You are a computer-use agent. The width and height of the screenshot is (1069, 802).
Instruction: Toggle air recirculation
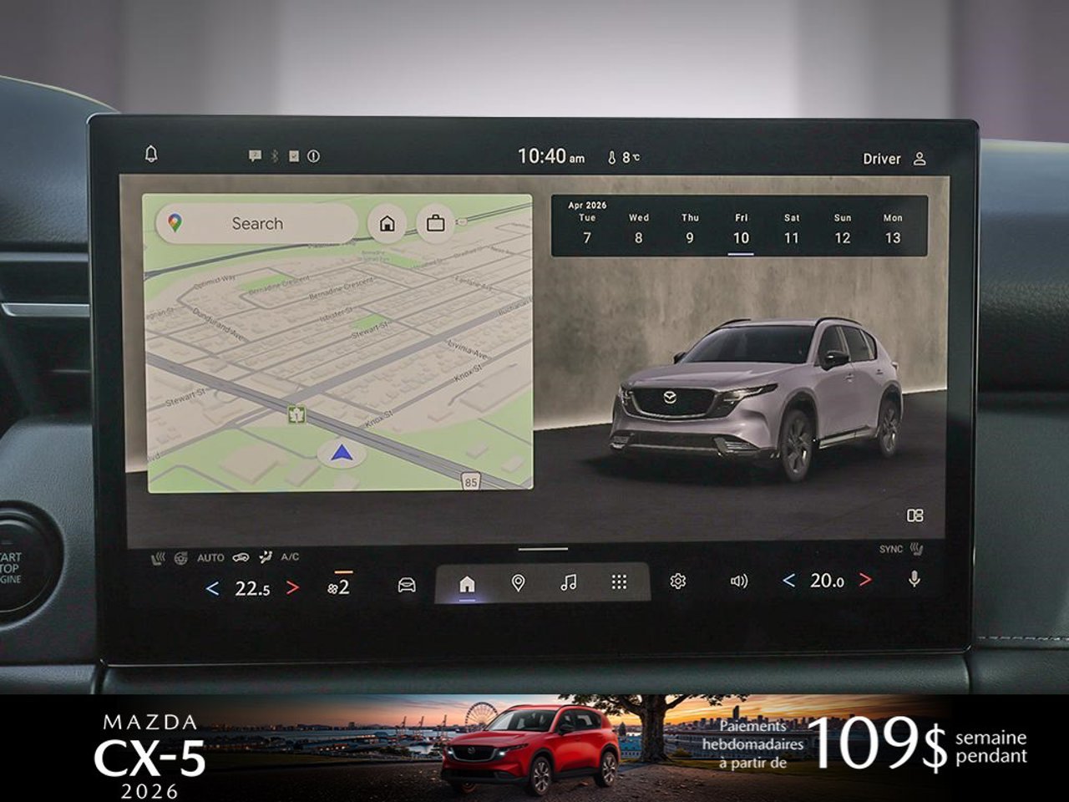click(x=241, y=557)
